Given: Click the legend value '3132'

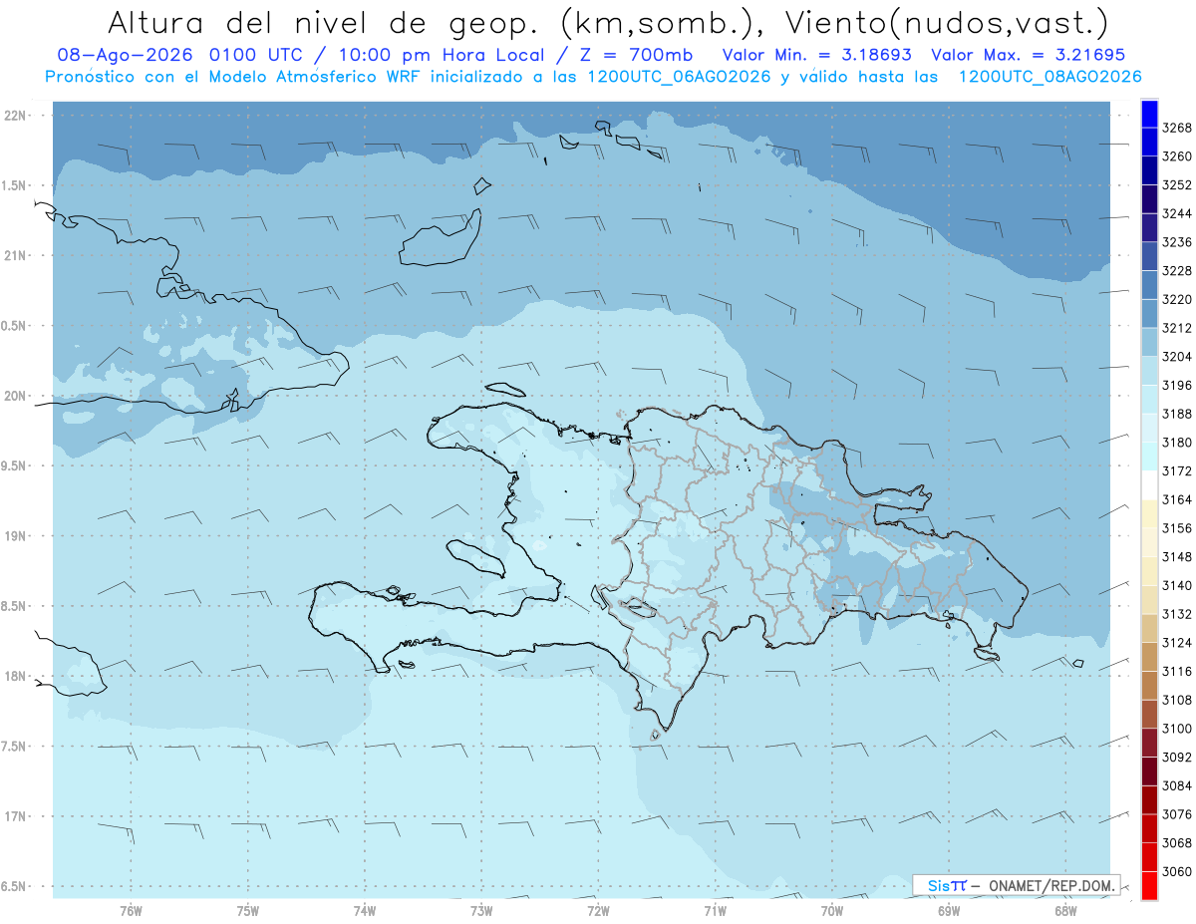Looking at the screenshot, I should pyautogui.click(x=1177, y=614).
